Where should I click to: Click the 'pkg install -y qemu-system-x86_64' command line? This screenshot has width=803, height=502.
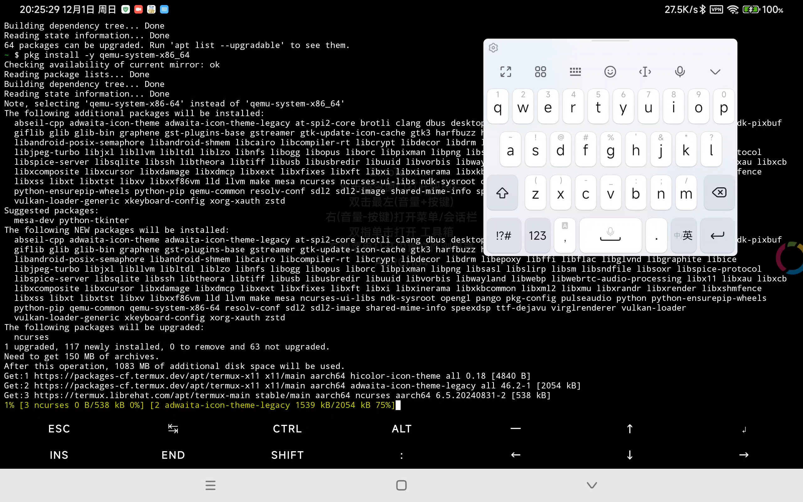click(107, 55)
